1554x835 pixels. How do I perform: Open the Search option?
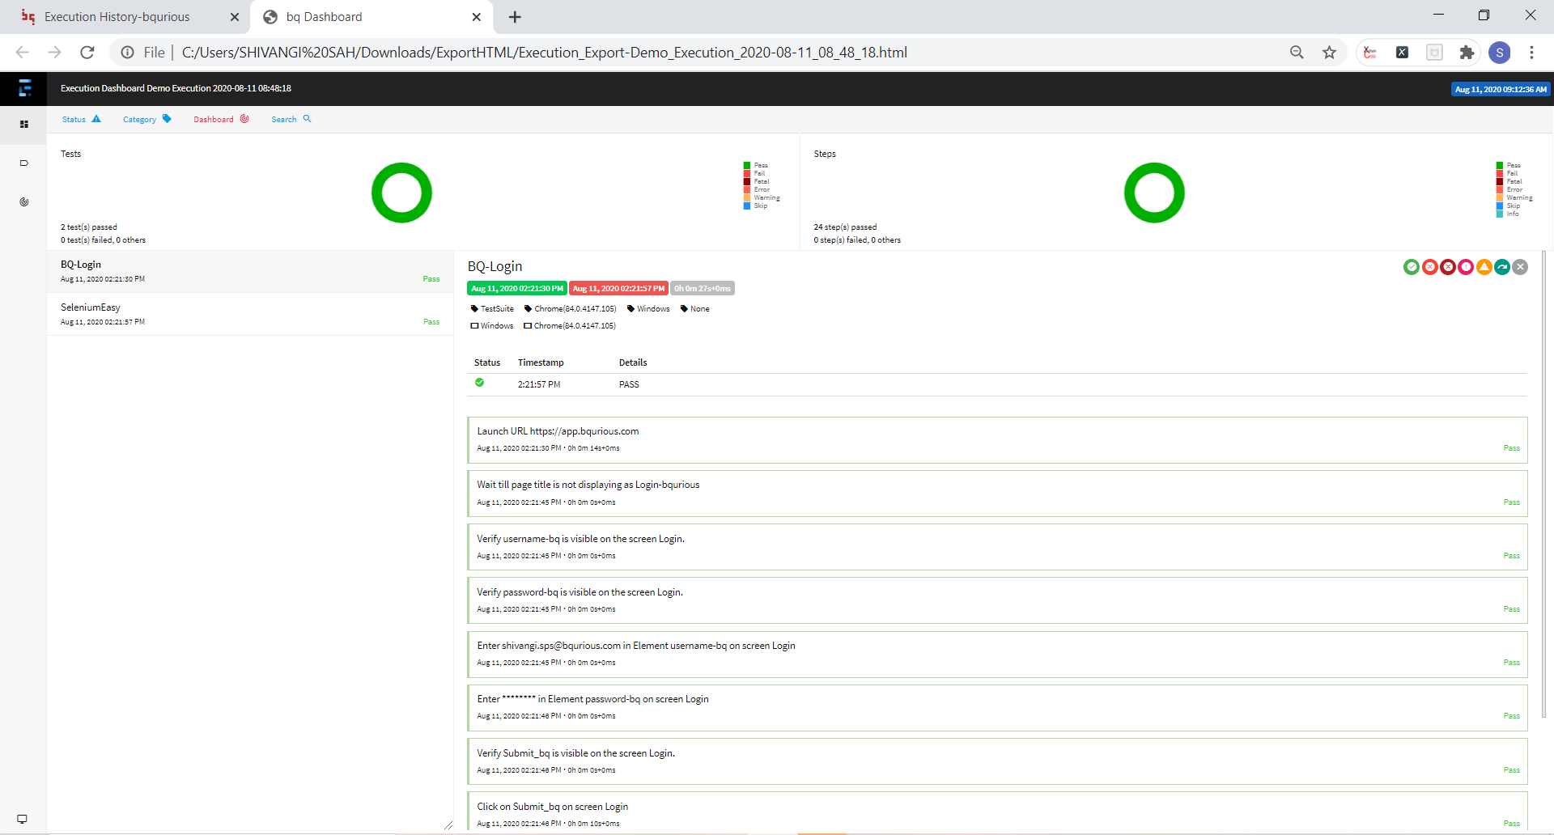pos(291,119)
